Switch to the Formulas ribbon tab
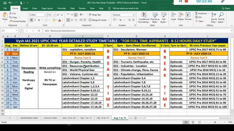 61,8
